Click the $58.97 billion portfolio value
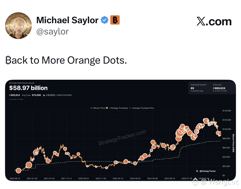 (28, 88)
